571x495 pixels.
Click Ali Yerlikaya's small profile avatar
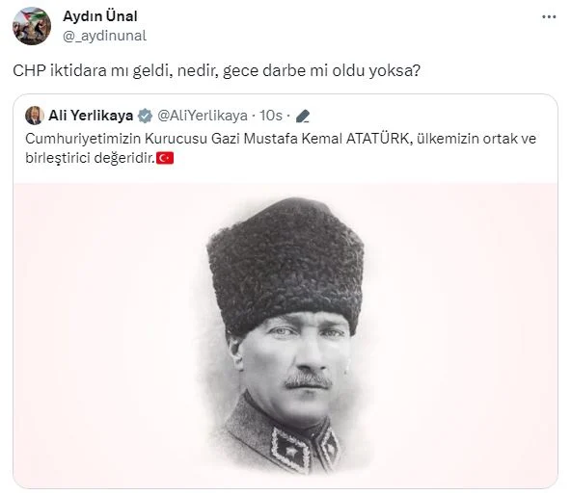click(34, 116)
